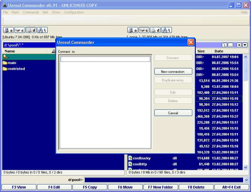The image size is (251, 192).
Task: Open network drive in left panel
Action: [42, 30]
